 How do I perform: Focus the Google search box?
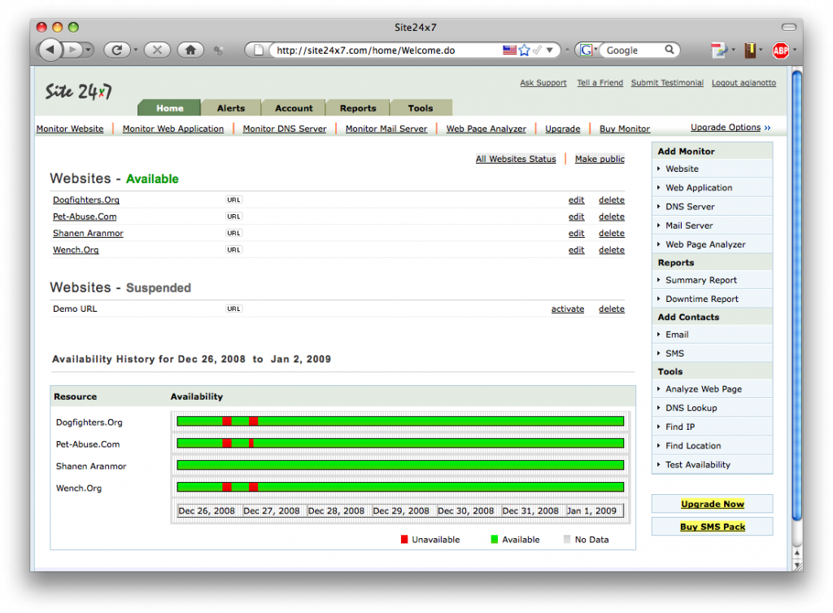coord(633,50)
